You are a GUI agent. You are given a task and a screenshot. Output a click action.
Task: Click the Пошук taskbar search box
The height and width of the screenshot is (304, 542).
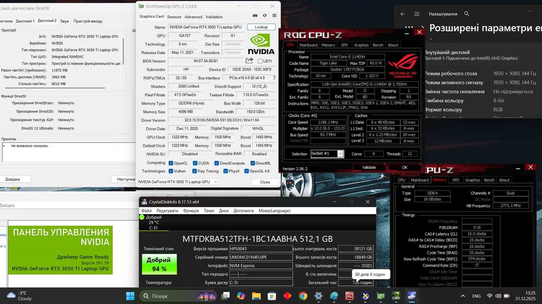click(179, 296)
